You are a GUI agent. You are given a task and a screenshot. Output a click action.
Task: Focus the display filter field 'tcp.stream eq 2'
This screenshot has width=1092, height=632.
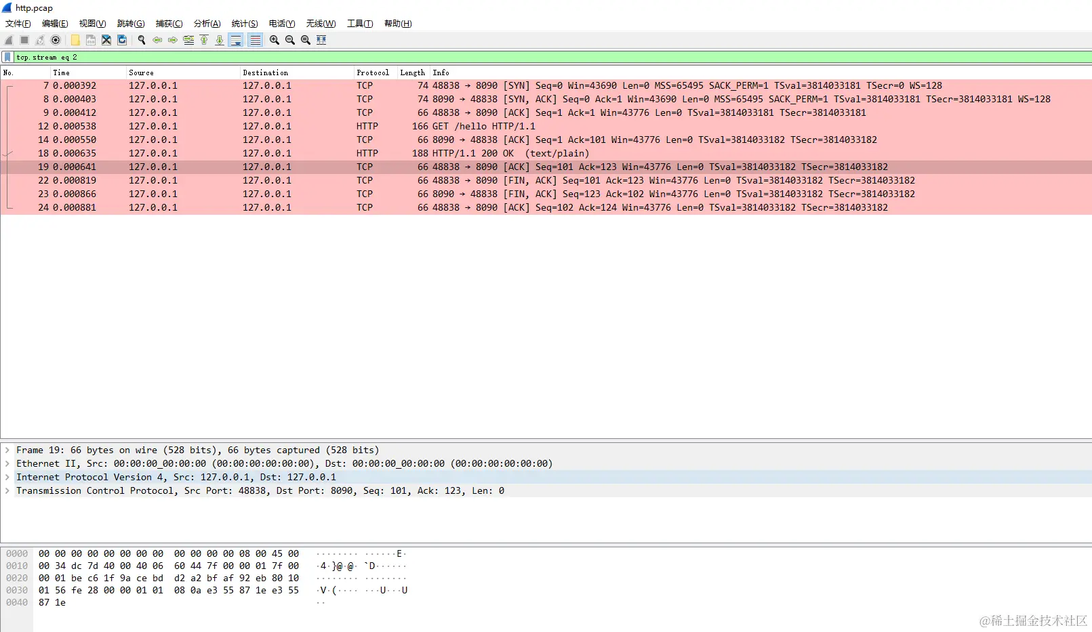coord(552,58)
